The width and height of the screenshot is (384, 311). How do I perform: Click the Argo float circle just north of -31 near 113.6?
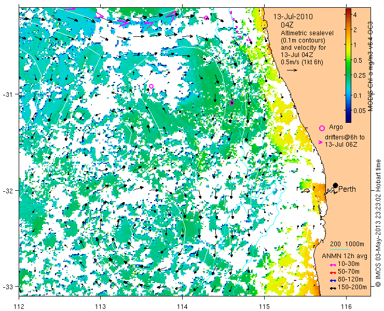(x=151, y=86)
